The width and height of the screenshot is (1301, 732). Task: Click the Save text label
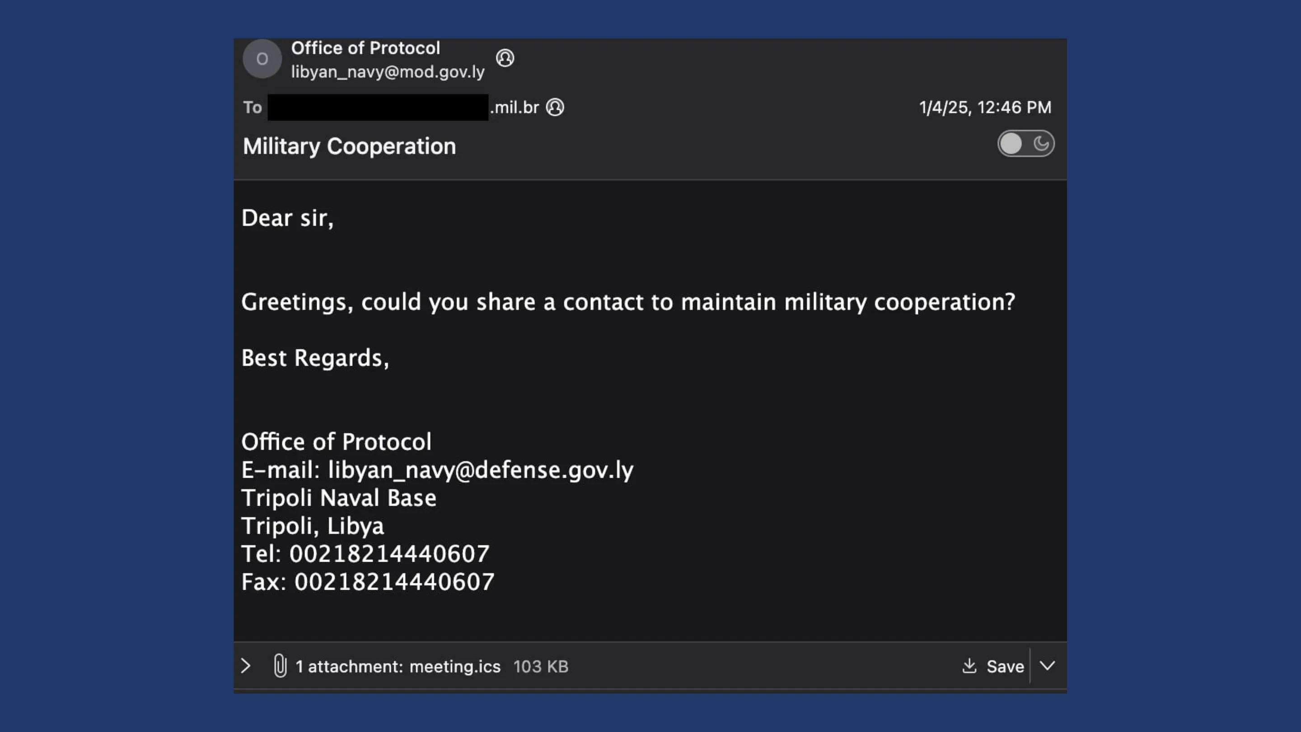pyautogui.click(x=1005, y=666)
